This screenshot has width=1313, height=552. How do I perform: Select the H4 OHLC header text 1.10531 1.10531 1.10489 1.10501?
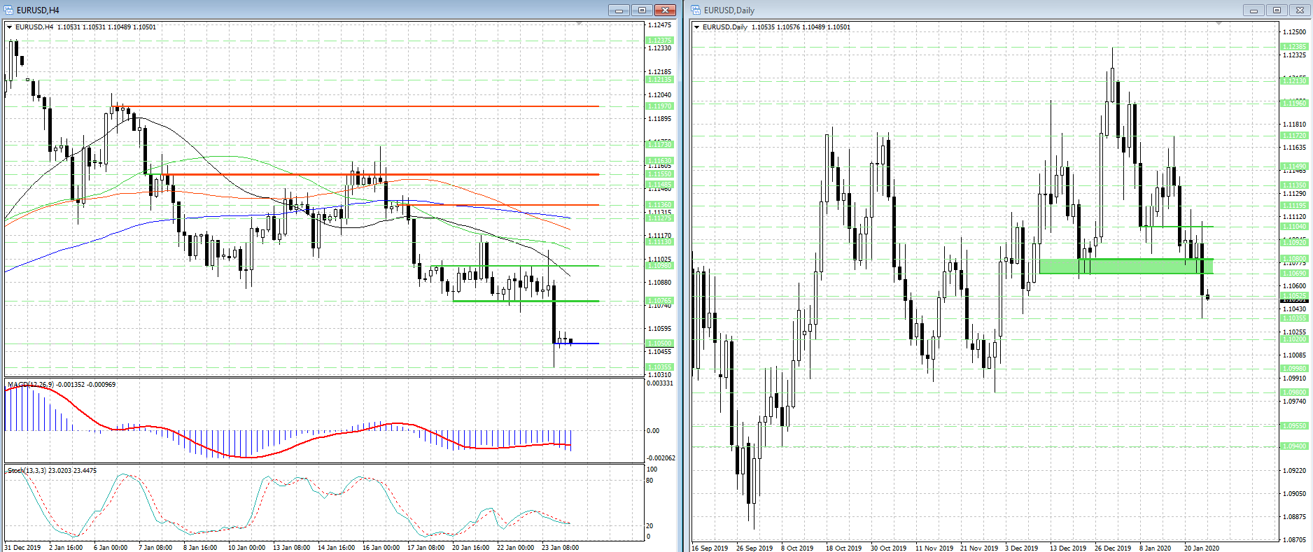106,27
